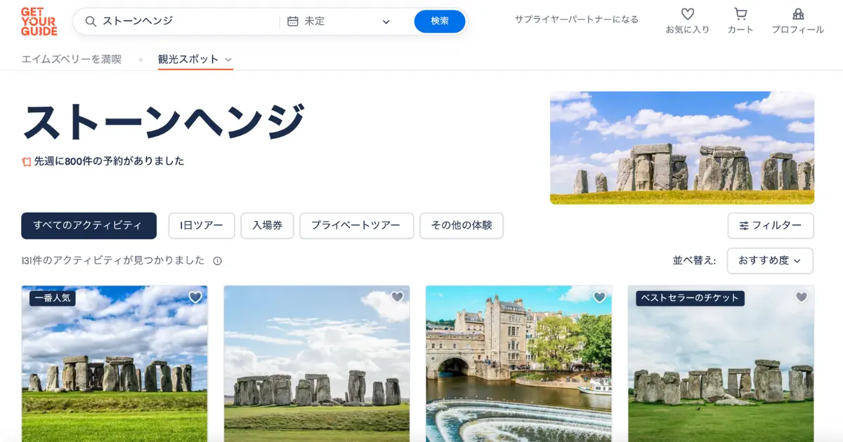
Task: Click 131件のアクティビティが見つかりました text
Action: click(113, 261)
